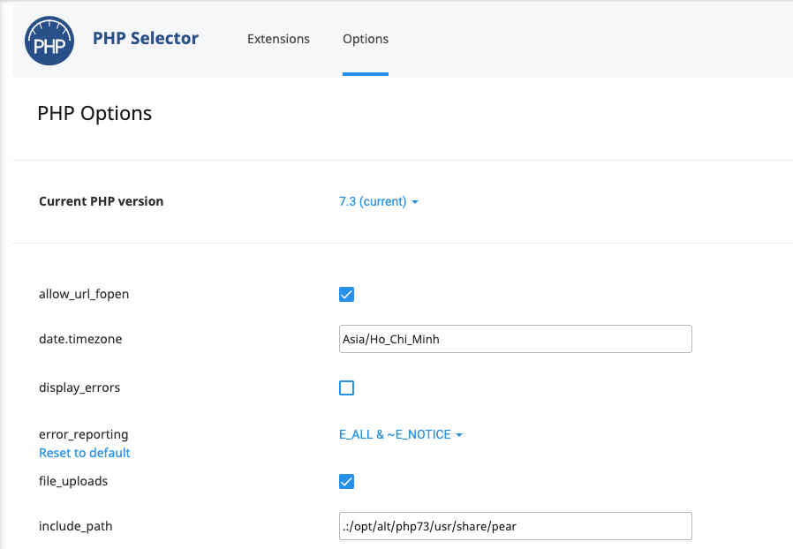Click the include_path label
The height and width of the screenshot is (549, 793).
click(75, 526)
